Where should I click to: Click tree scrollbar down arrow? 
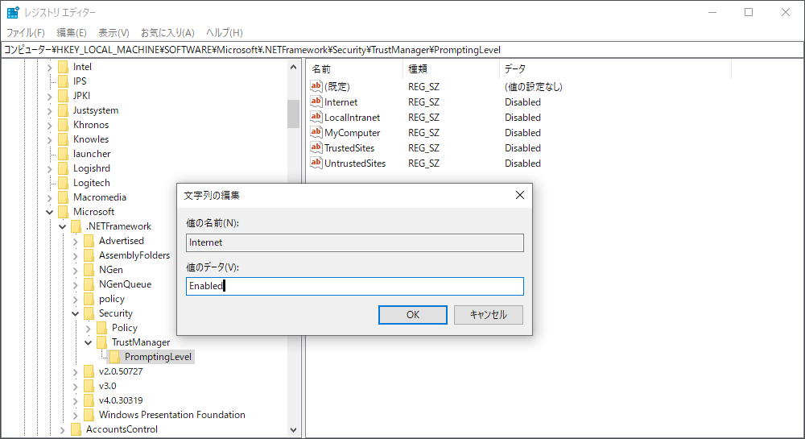293,430
